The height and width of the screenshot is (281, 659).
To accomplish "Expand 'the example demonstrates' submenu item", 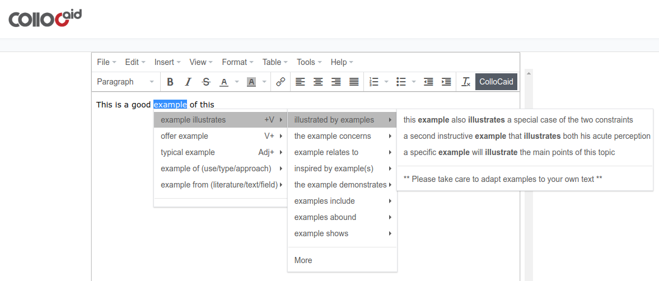I will 342,184.
